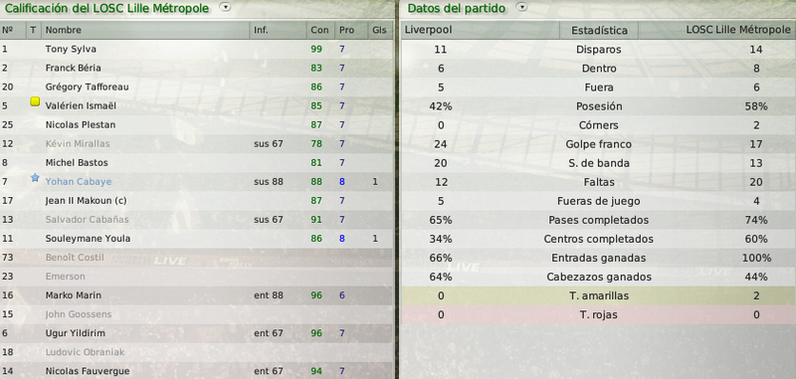This screenshot has height=379, width=796.
Task: Click the Estadística column header
Action: pos(599,31)
